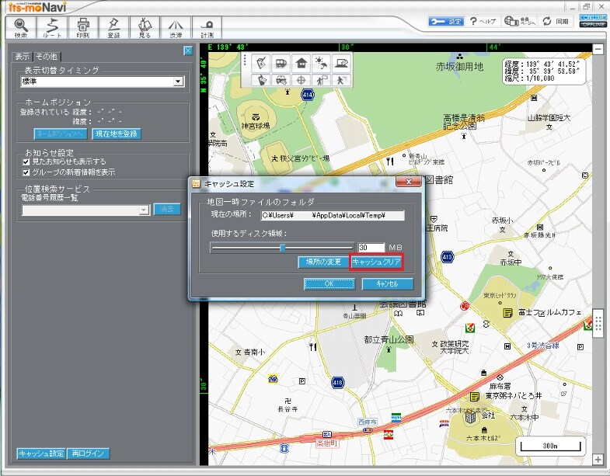Open ヘルプ help
610x476 pixels.
point(483,22)
